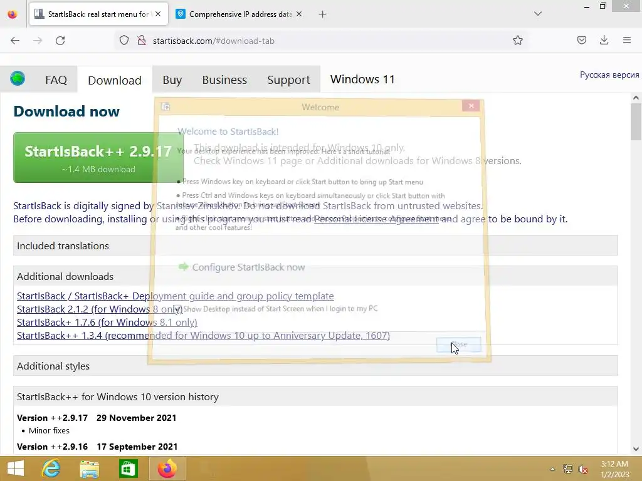Click the Close button in Welcome dialog
Screen dimensions: 642x481
458,344
